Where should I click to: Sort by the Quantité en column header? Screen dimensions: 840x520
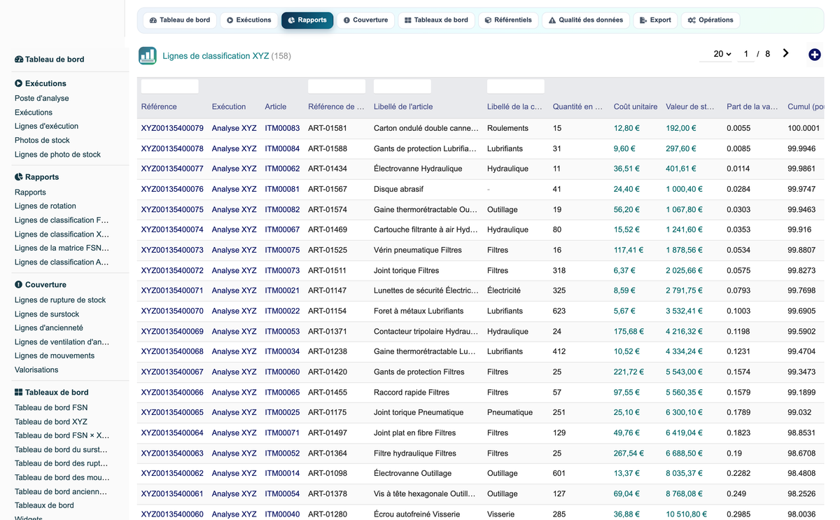(x=577, y=106)
